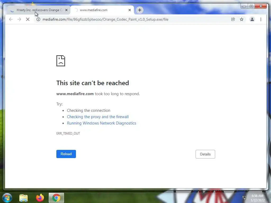Viewport: 271px width, 203px height.
Task: Open a new tab
Action: [140, 10]
